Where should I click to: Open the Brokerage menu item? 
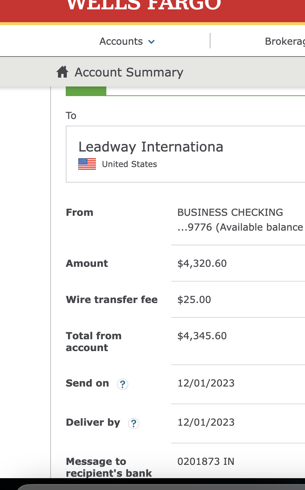point(285,41)
